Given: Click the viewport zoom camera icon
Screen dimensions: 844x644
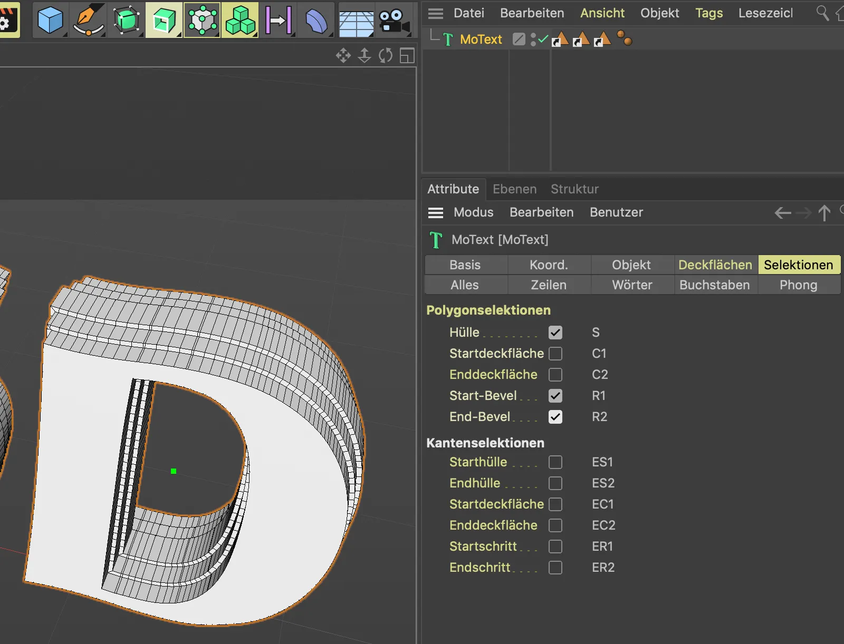Looking at the screenshot, I should [x=365, y=55].
